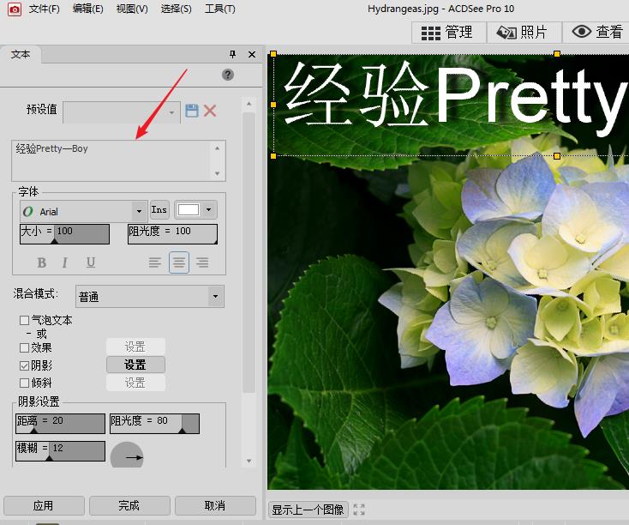Image resolution: width=629 pixels, height=525 pixels.
Task: Expand the 混合模式 blend mode dropdown
Action: point(213,297)
